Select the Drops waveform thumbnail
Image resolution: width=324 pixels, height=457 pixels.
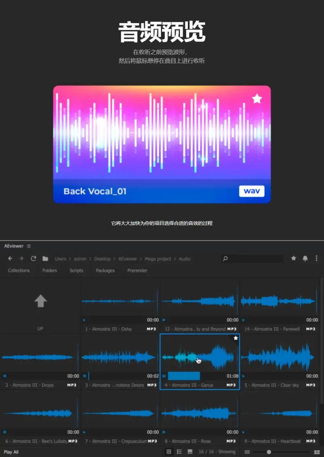[40, 357]
